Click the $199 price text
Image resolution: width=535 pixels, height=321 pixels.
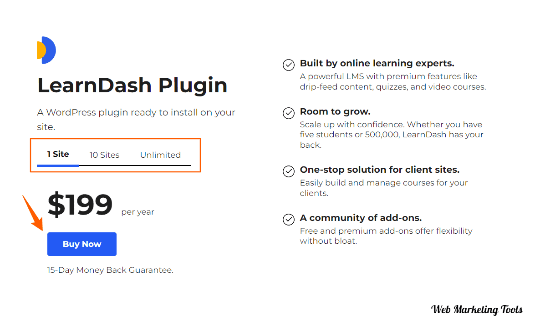[80, 205]
